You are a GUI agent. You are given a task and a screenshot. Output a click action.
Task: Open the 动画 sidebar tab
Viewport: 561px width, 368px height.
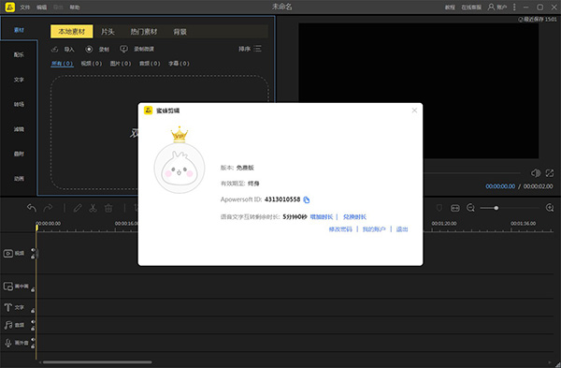(19, 179)
